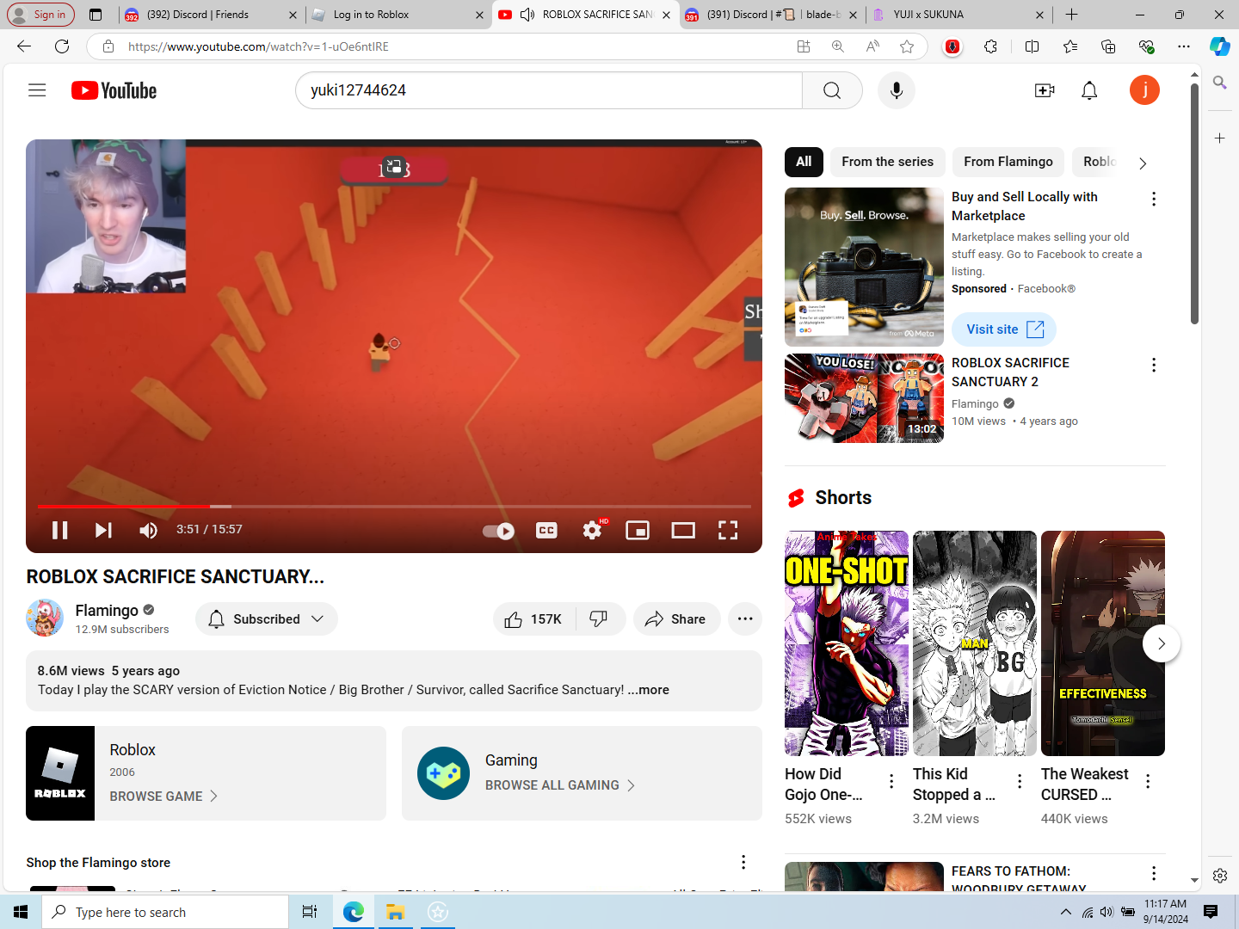The image size is (1239, 929).
Task: Open Edge Settings and more menu
Action: click(1184, 46)
